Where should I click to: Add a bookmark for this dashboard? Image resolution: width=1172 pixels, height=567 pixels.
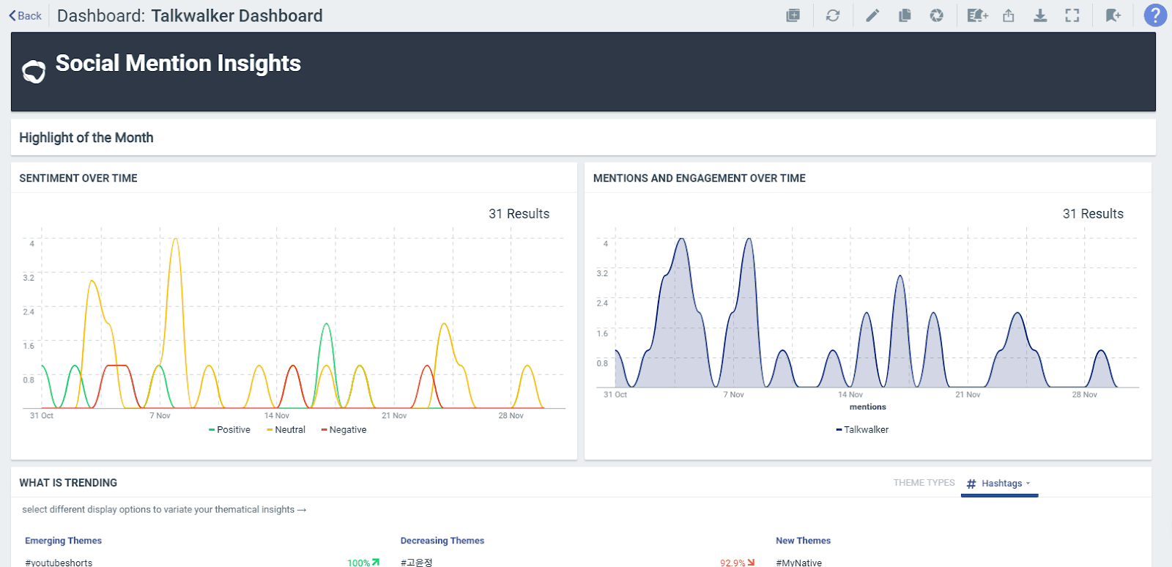coord(1113,15)
